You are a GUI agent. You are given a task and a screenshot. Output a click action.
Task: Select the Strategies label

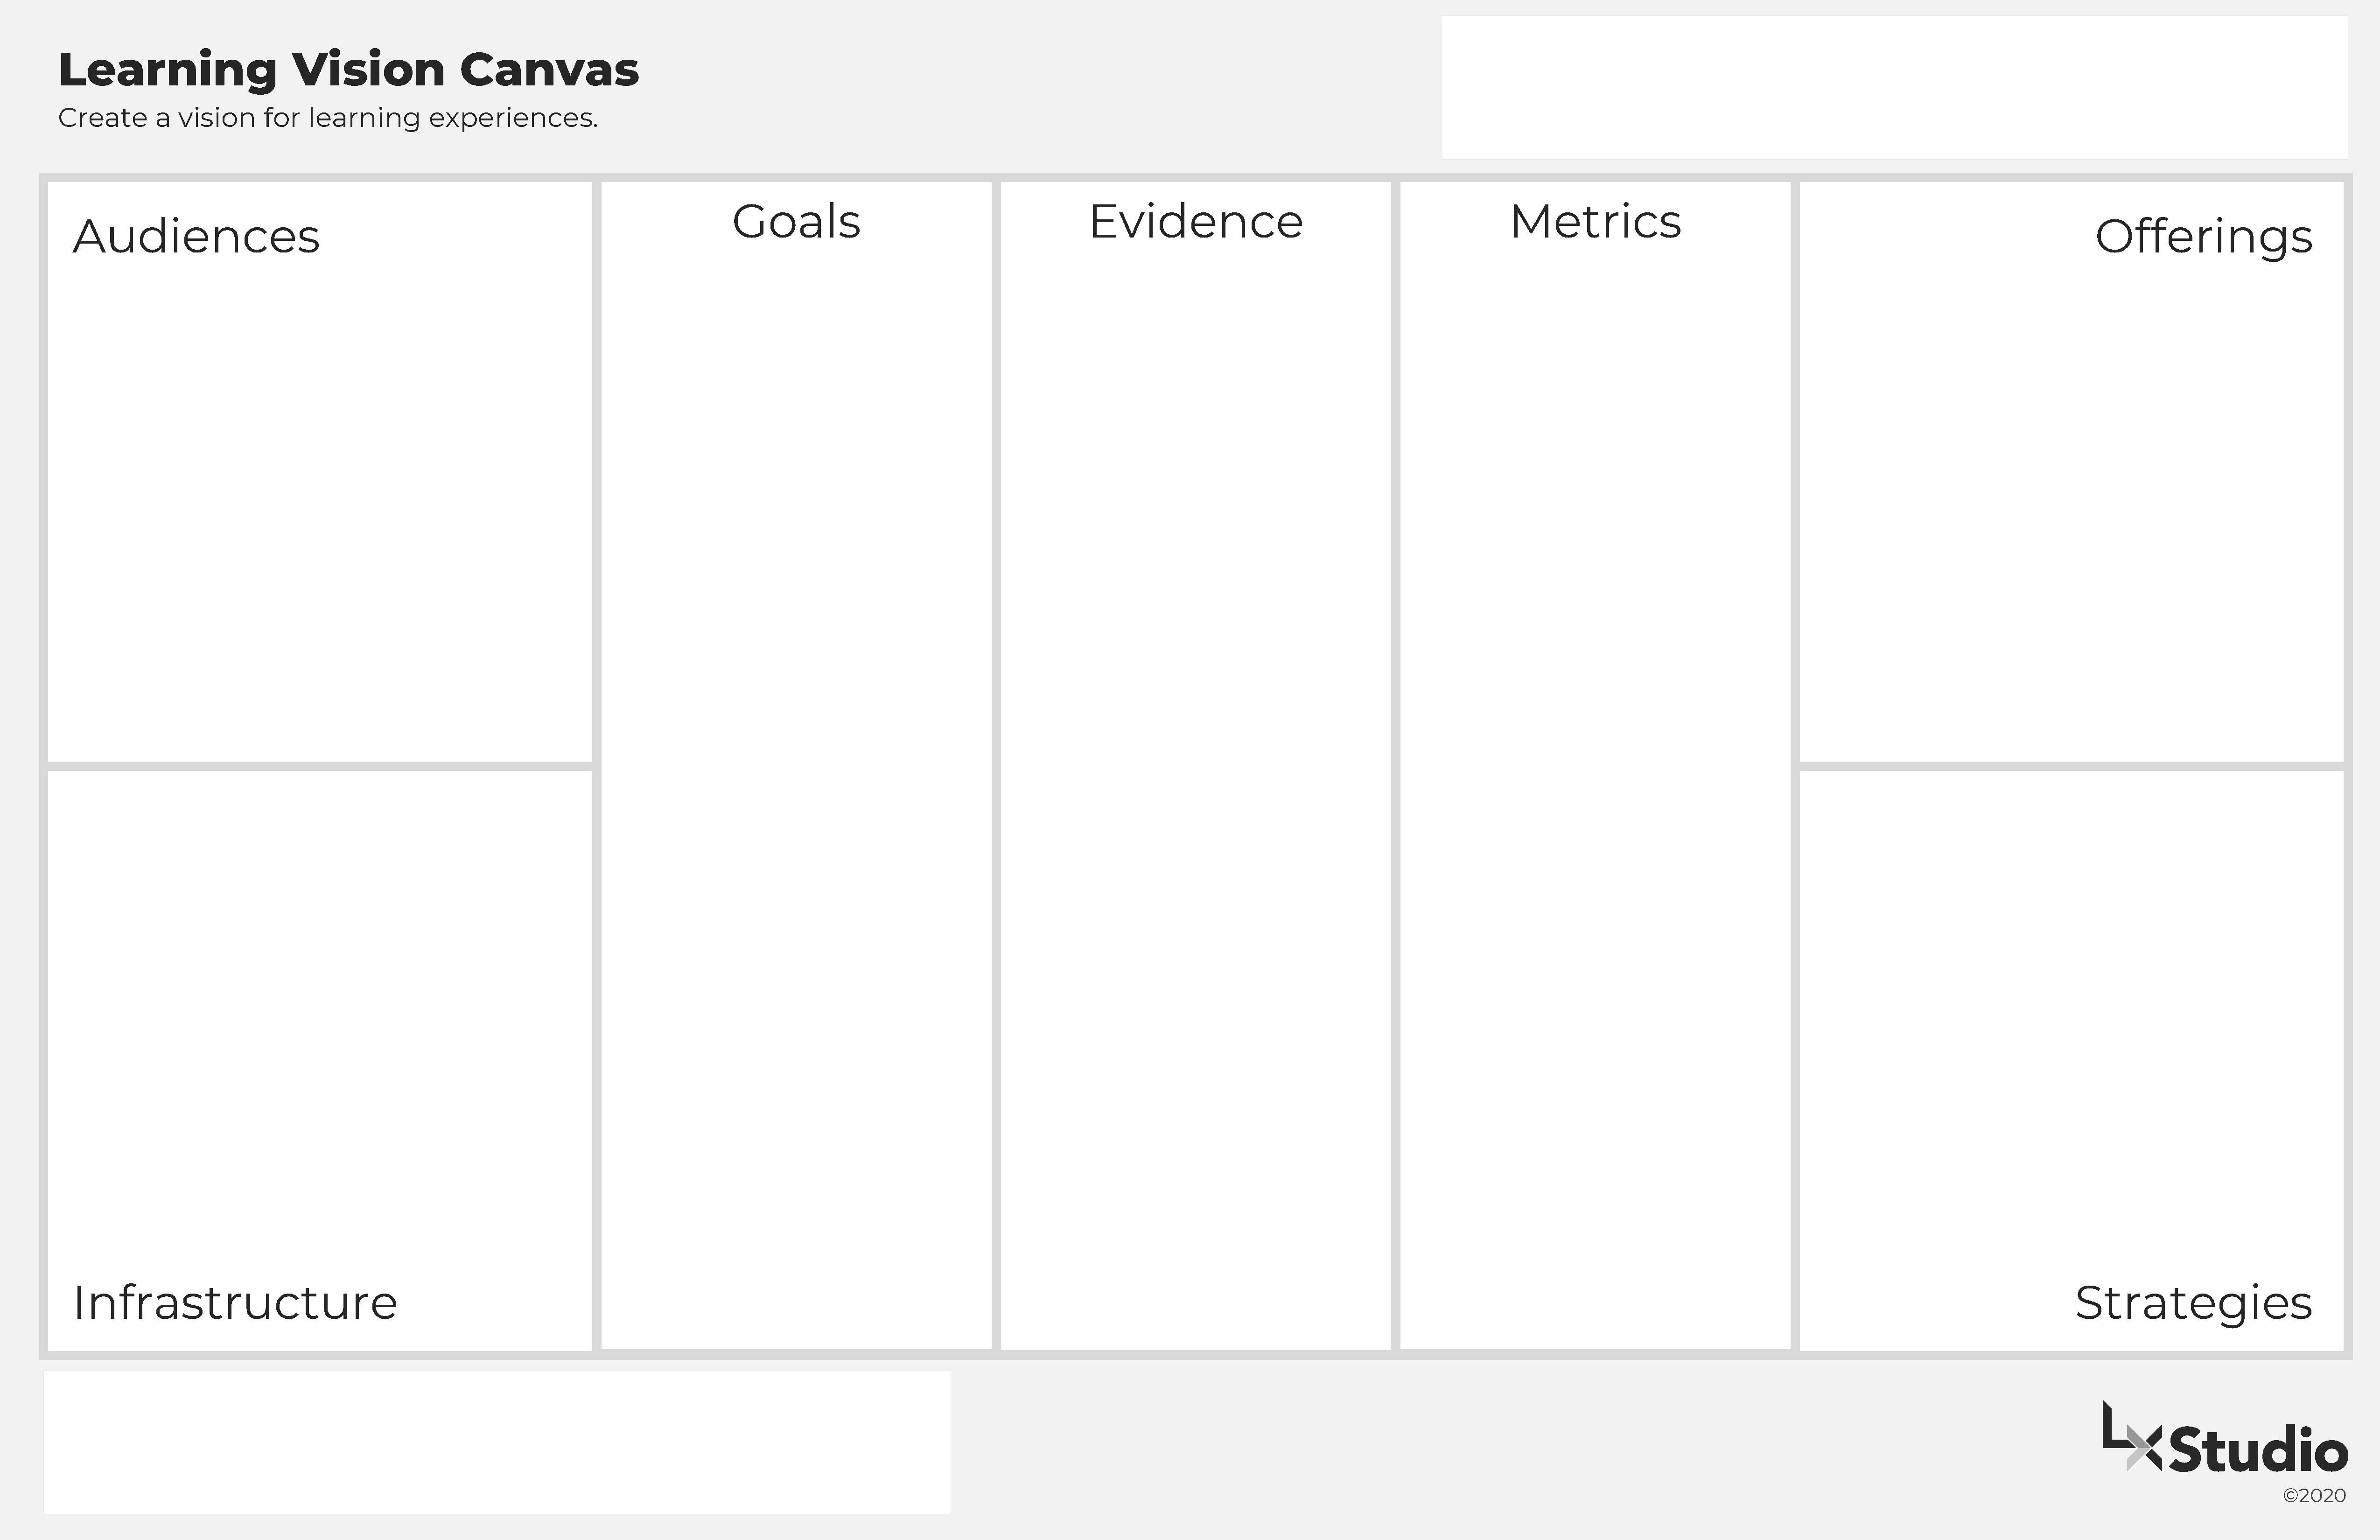point(2194,1304)
